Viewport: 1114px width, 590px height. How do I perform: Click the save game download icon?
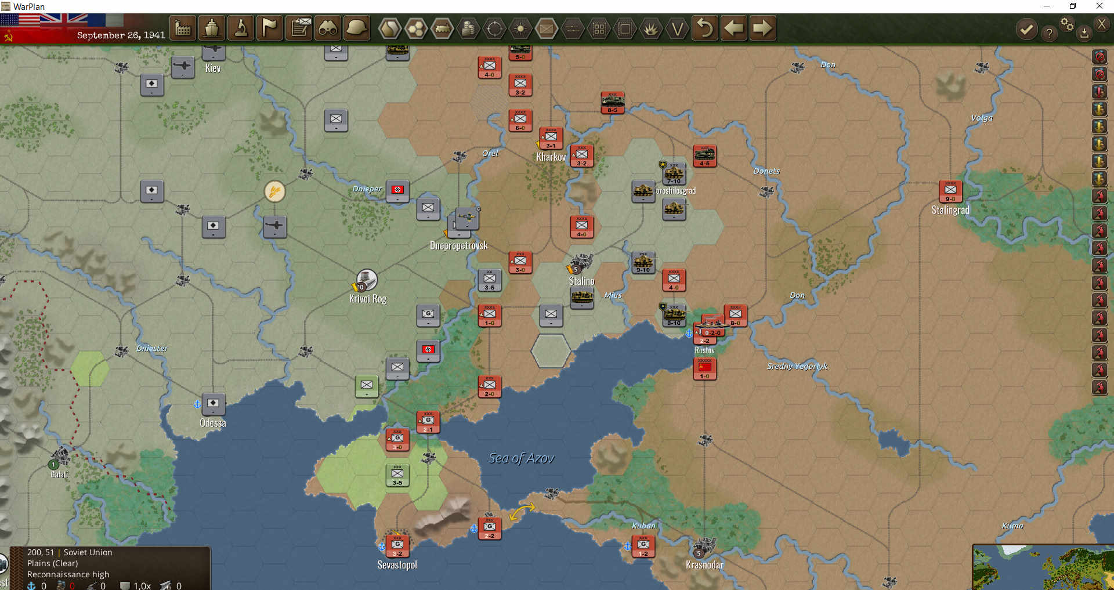[1084, 33]
